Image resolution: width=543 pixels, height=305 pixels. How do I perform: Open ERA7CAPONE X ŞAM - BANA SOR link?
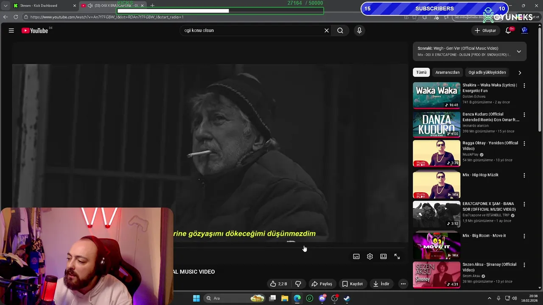tap(489, 207)
